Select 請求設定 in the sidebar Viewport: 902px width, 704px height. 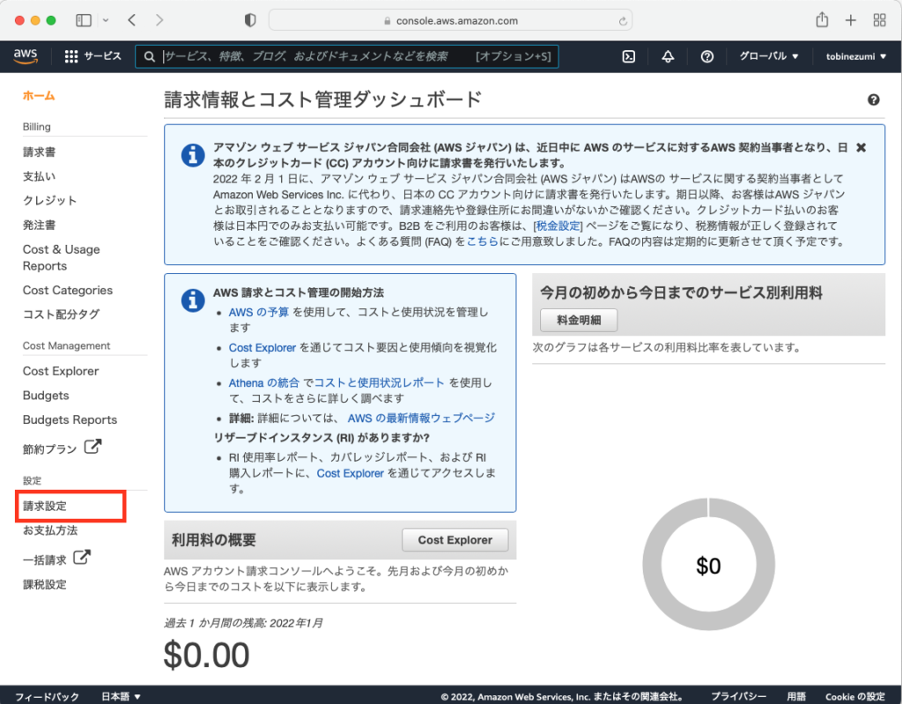pyautogui.click(x=45, y=506)
